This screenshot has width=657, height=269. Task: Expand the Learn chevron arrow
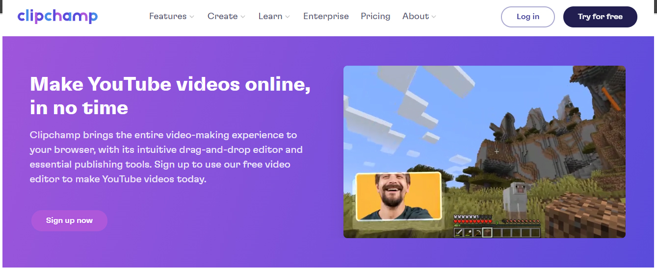coord(288,17)
